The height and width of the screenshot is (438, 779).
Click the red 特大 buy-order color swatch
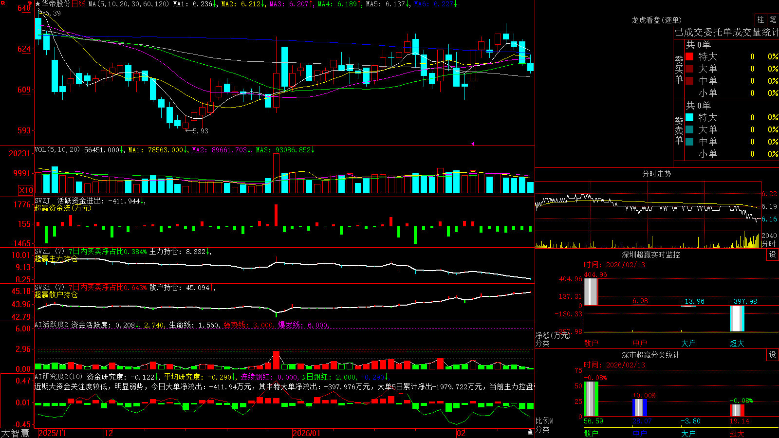pyautogui.click(x=689, y=56)
